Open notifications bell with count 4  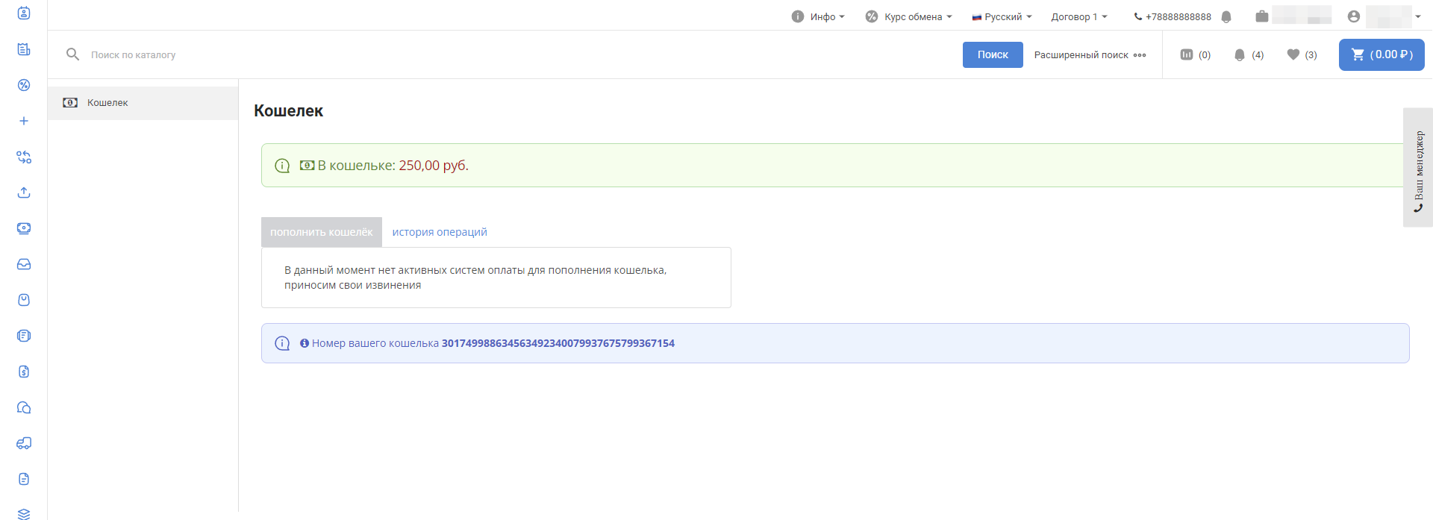pyautogui.click(x=1248, y=54)
